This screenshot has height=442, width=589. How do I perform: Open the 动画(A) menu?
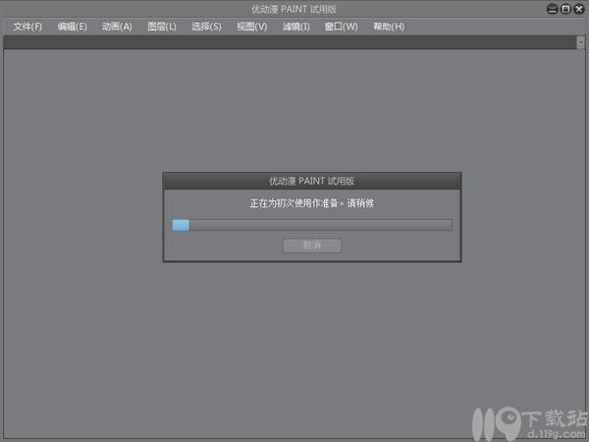point(117,27)
